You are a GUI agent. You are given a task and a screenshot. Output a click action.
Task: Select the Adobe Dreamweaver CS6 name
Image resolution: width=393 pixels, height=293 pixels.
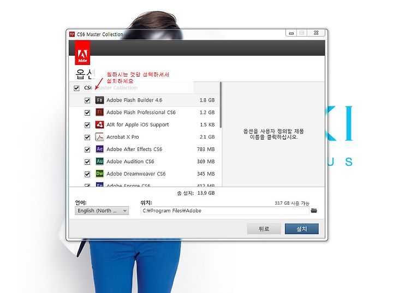pos(136,174)
